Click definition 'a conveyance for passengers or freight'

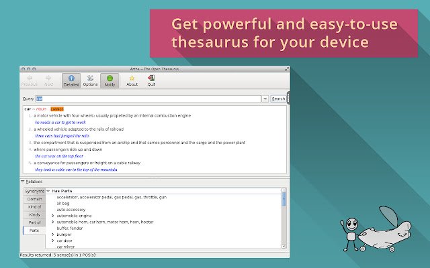point(87,163)
